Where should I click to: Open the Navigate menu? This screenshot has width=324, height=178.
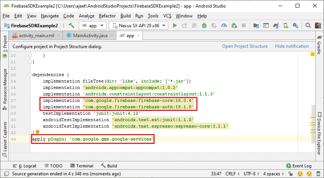[x=50, y=16]
